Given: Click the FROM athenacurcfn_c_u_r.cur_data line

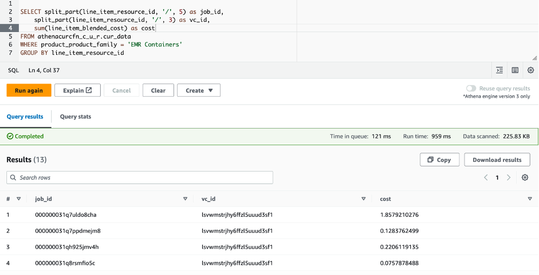Looking at the screenshot, I should pos(76,37).
